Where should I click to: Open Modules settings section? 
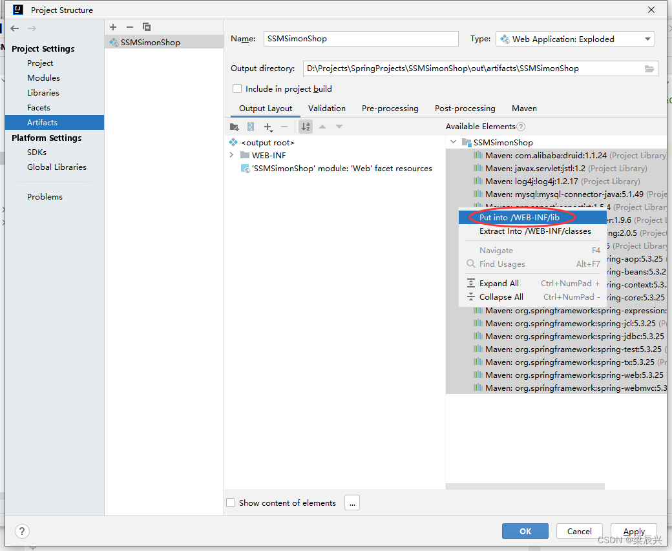[x=43, y=78]
